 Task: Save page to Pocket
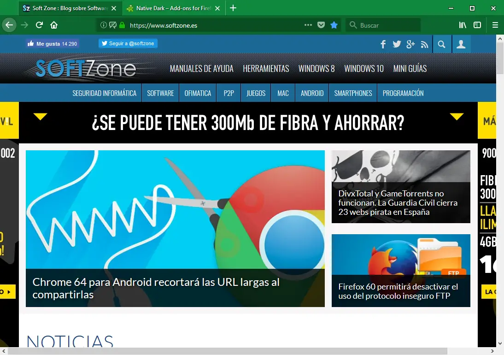321,25
